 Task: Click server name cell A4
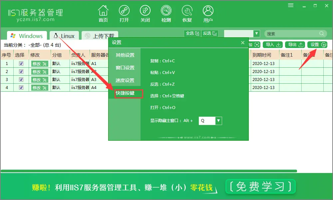[x=99, y=88]
